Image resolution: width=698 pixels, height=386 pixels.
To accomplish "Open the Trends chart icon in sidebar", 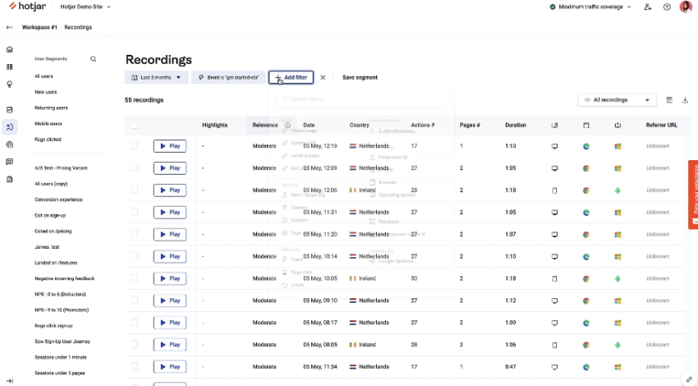I will (9, 109).
